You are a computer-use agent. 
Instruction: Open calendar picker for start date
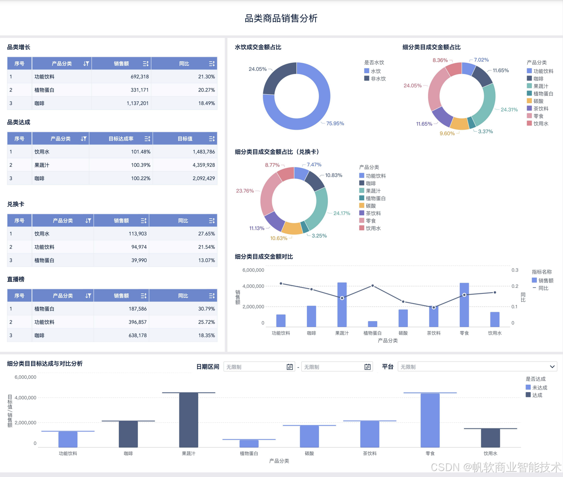click(x=290, y=367)
